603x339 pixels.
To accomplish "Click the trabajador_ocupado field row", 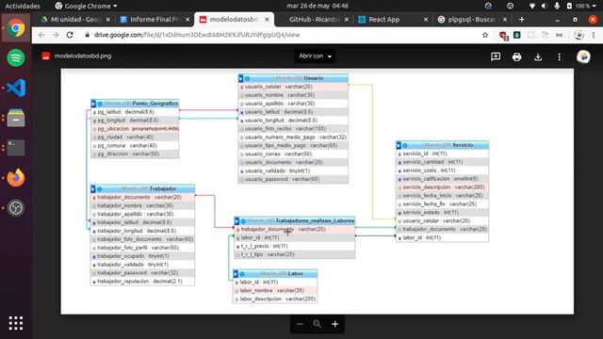I will click(x=142, y=256).
